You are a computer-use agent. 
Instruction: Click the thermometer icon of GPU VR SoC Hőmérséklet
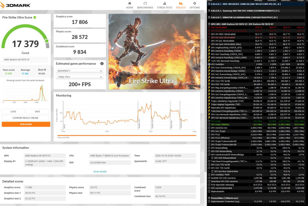coord(209,41)
